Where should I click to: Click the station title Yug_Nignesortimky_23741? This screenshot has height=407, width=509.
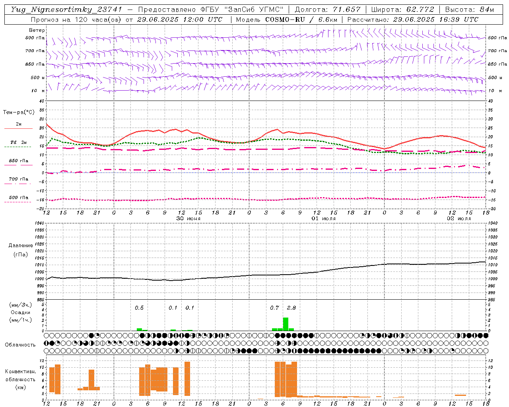pos(66,10)
